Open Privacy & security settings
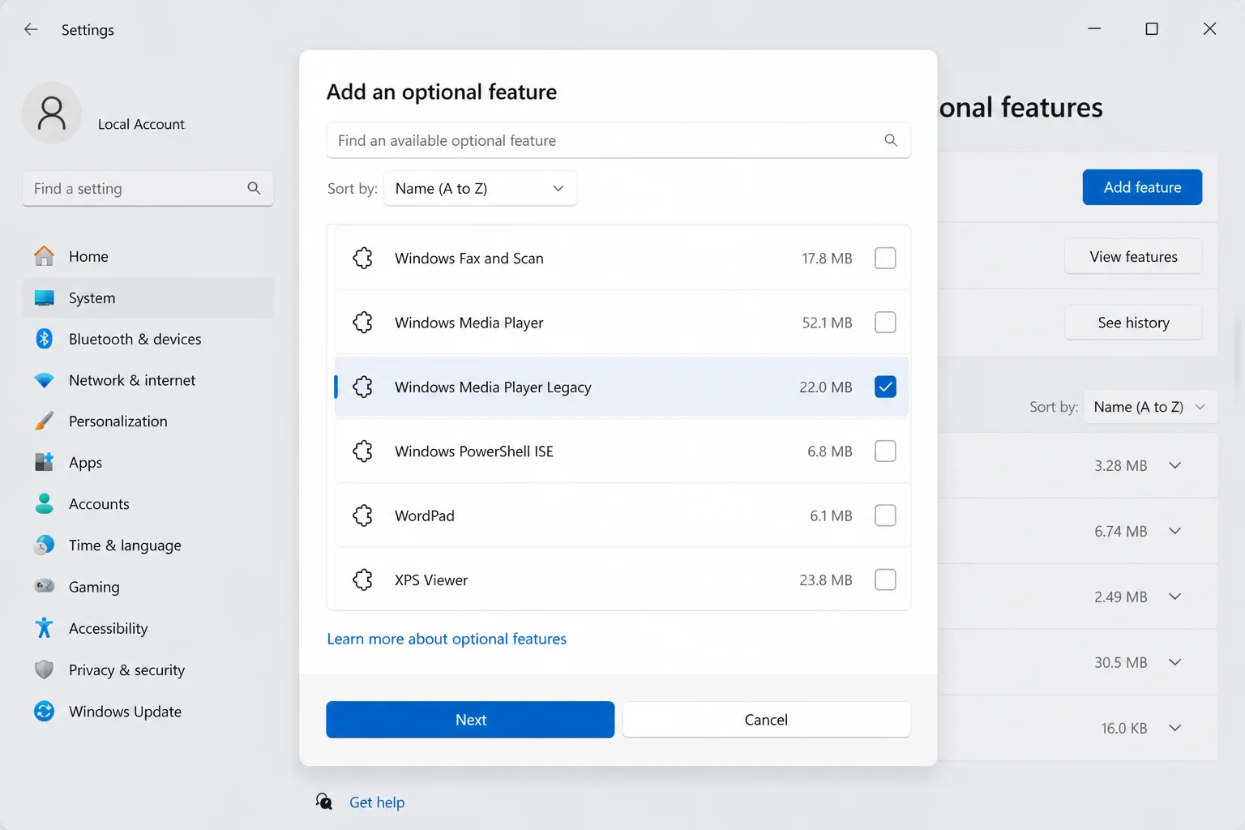1245x830 pixels. point(148,670)
